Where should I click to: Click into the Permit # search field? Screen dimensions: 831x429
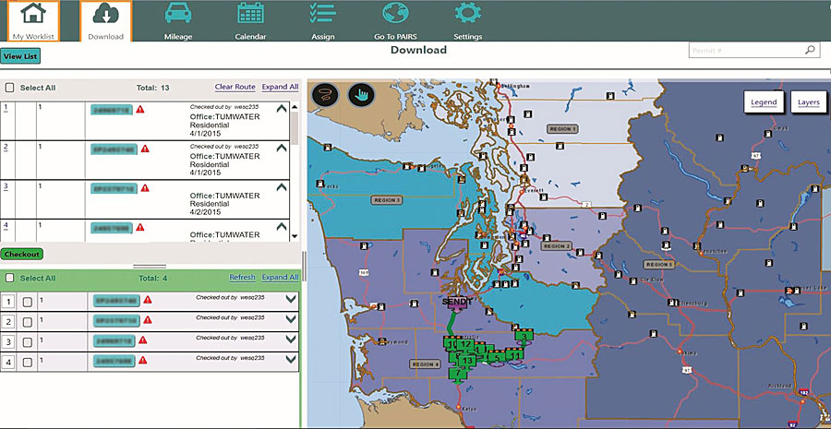(746, 51)
